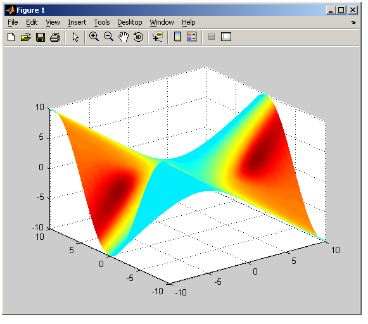Open the Help menu
This screenshot has width=368, height=324.
click(189, 22)
